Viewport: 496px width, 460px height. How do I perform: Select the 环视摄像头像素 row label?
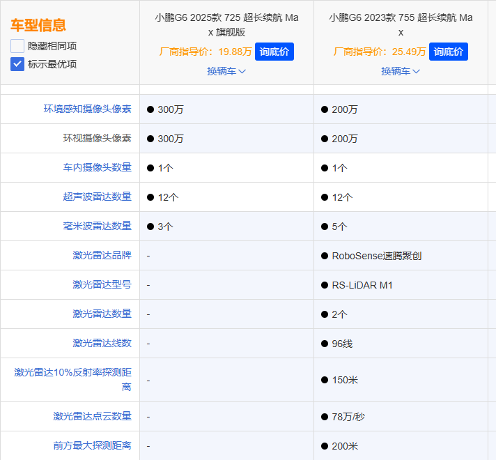point(97,138)
